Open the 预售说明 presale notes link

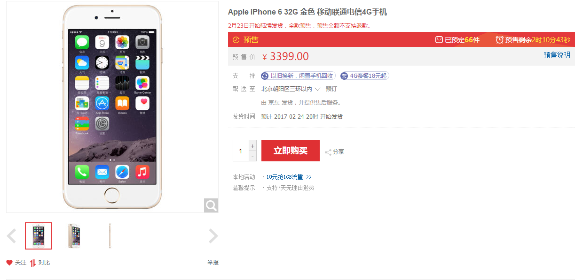pos(557,55)
